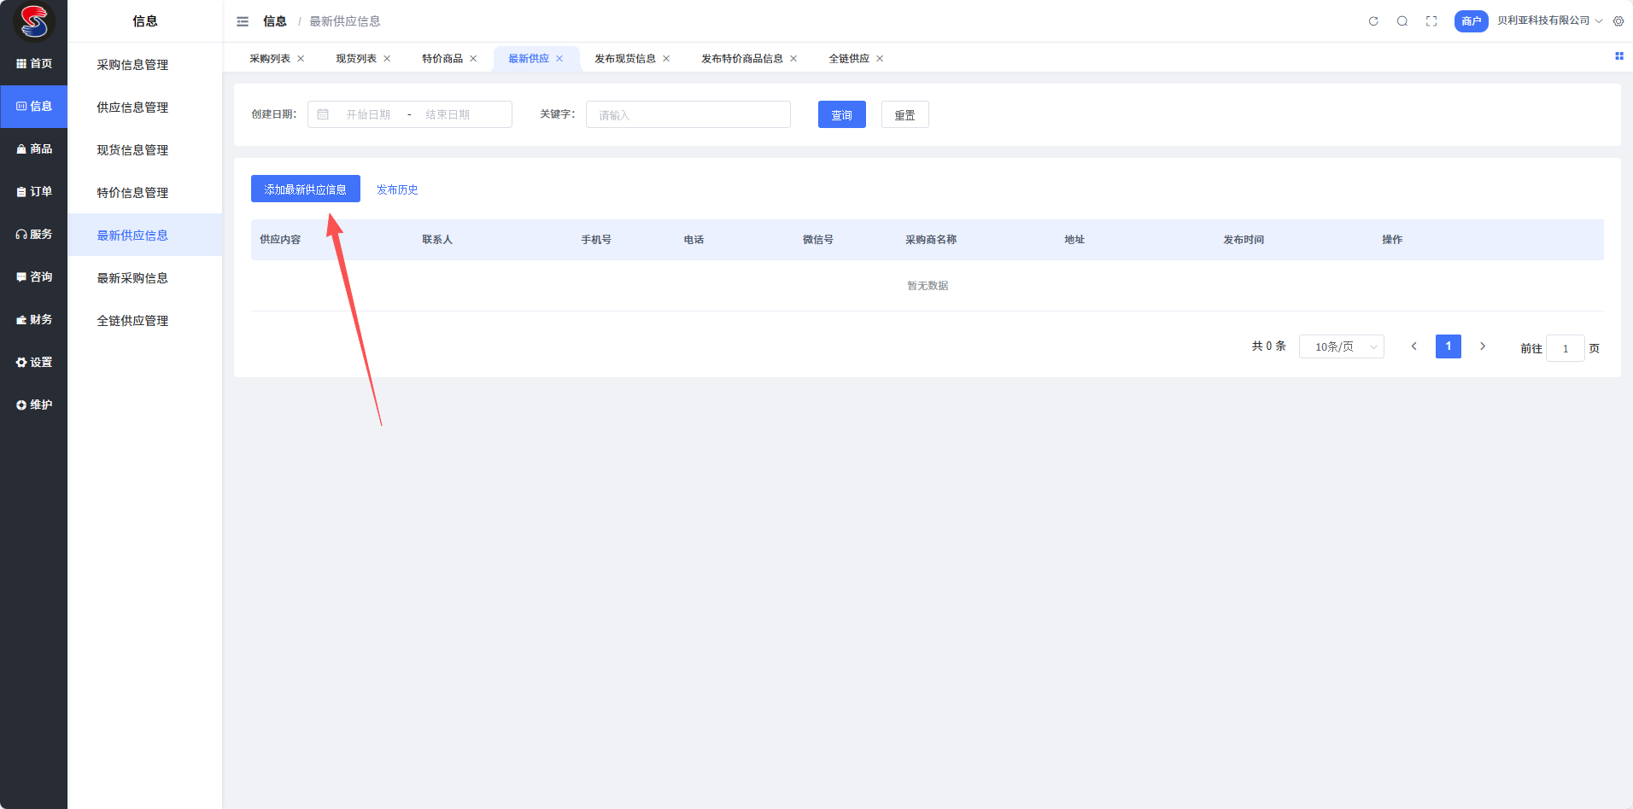Screen dimensions: 1633x809
Task: Select 全链供应管理 in the submenu
Action: point(132,321)
